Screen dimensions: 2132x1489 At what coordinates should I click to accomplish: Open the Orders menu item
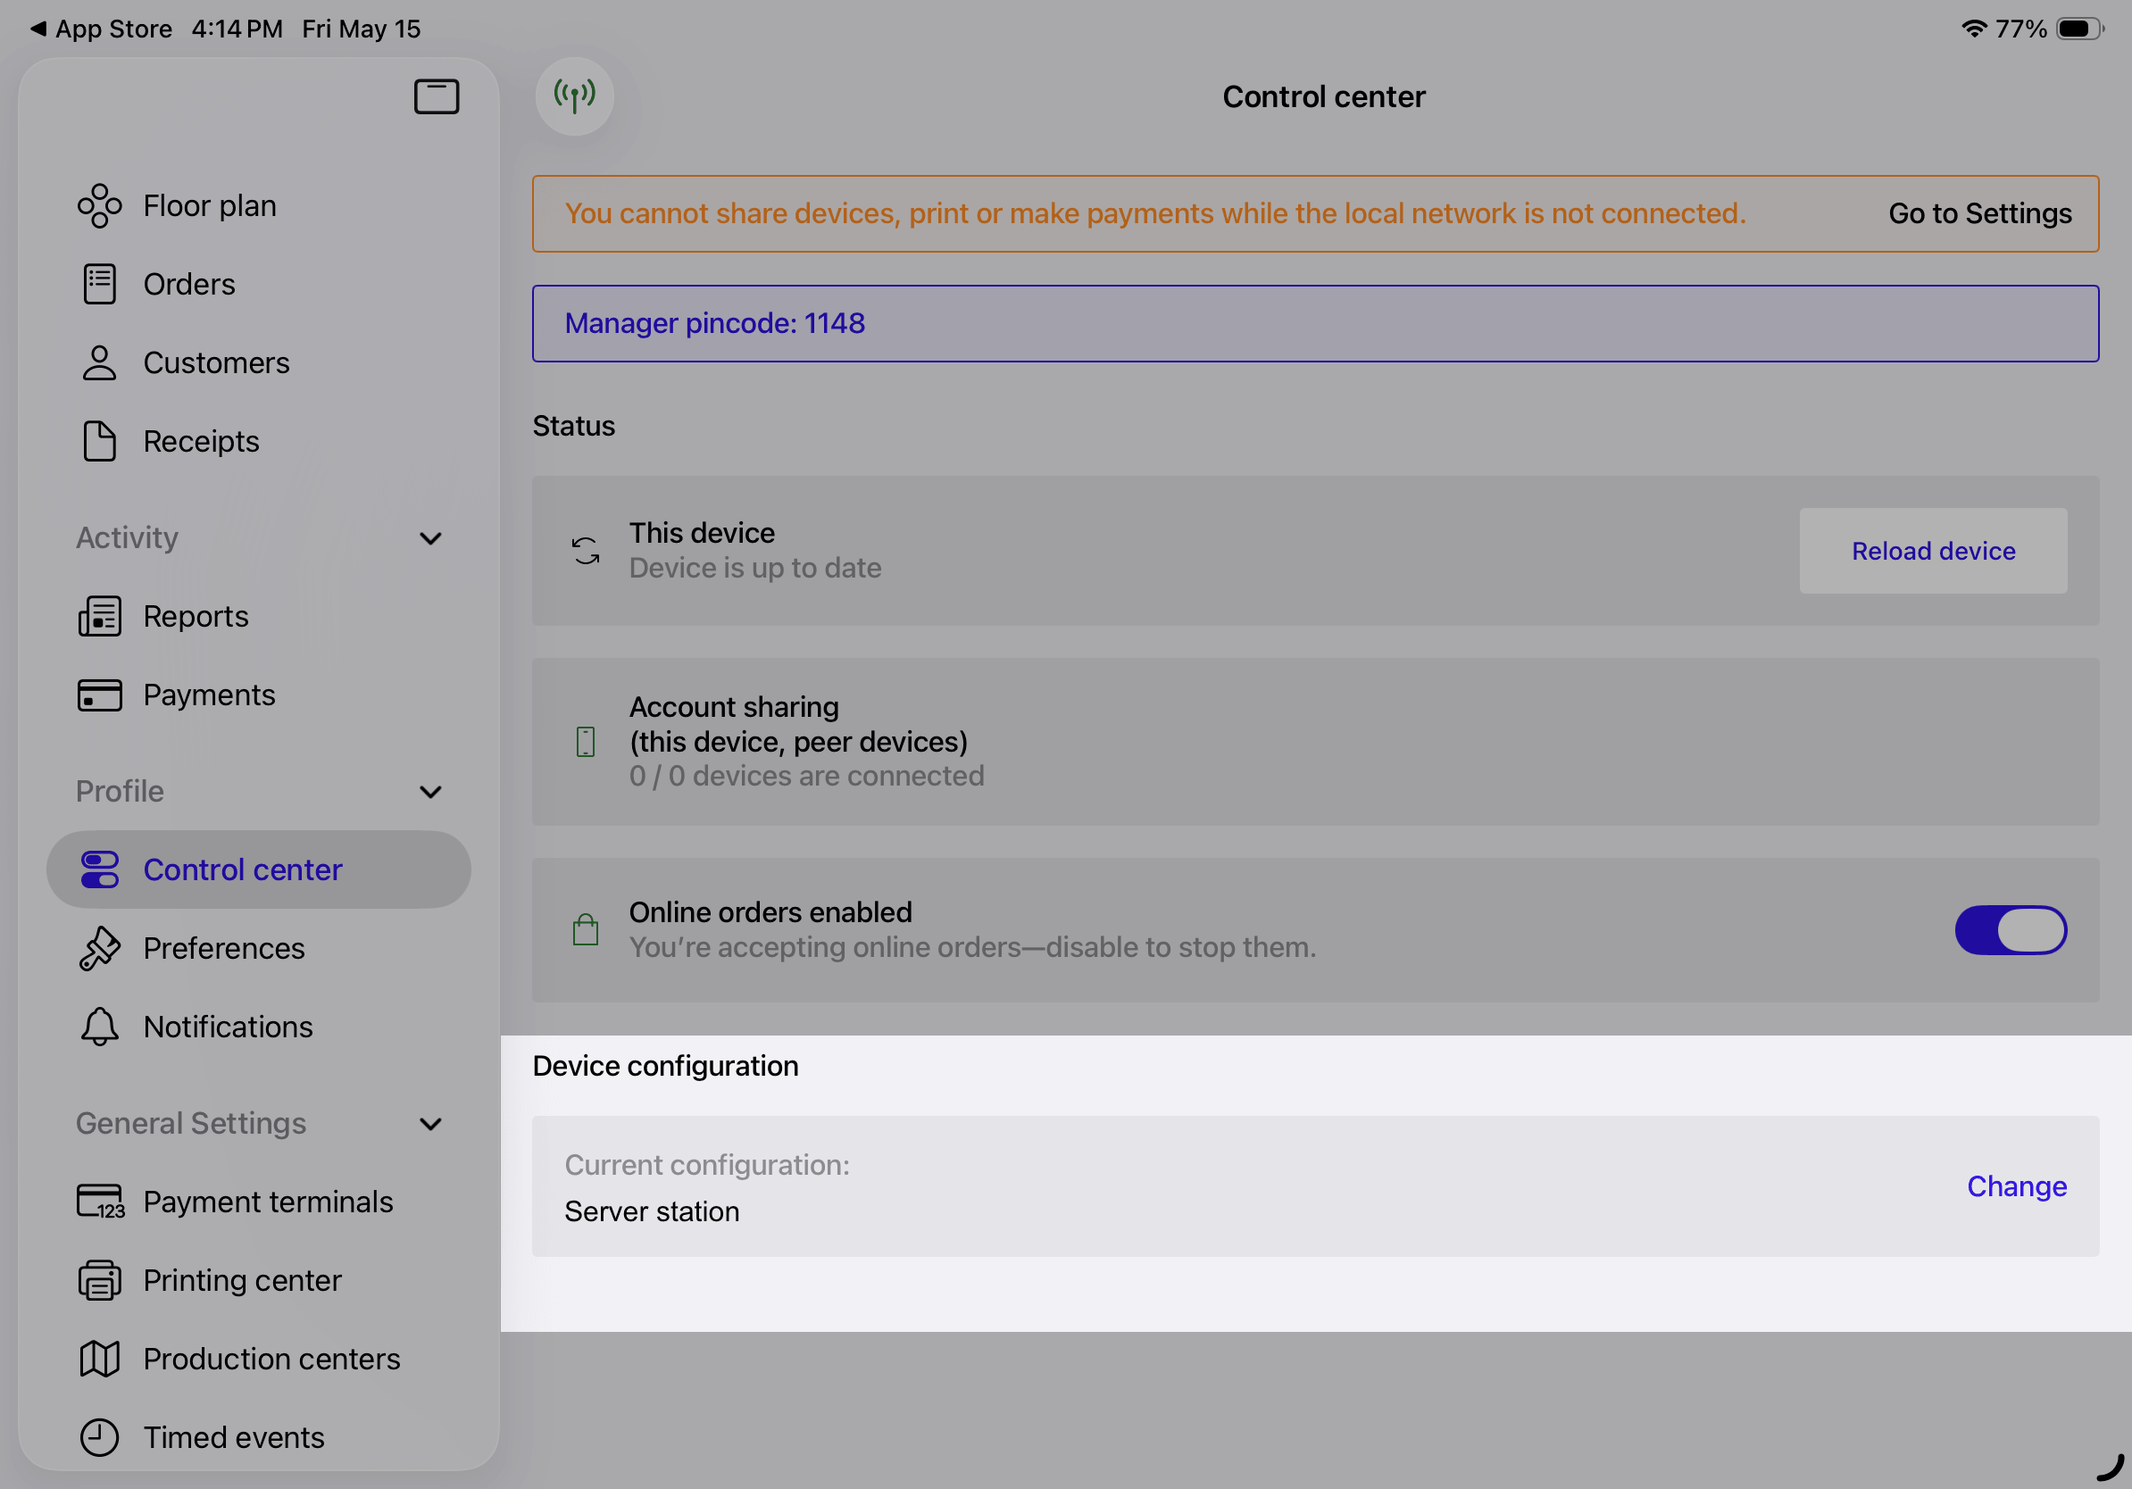click(259, 284)
